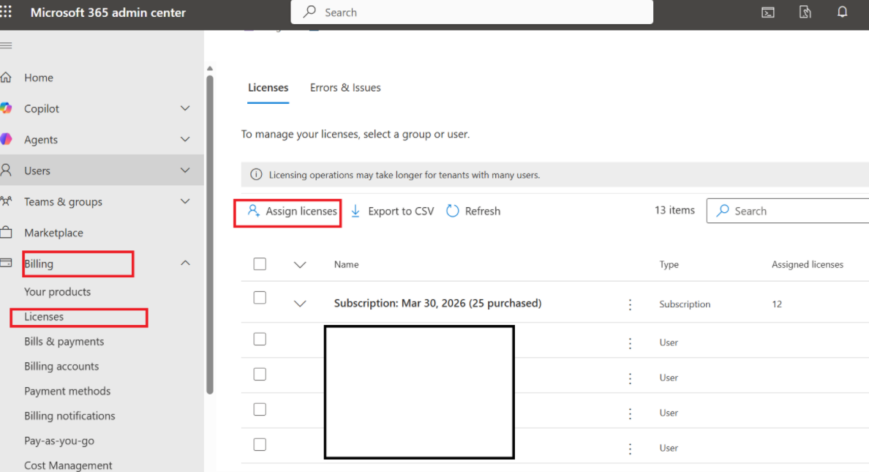This screenshot has width=869, height=472.
Task: Open more actions for Subscription row
Action: coord(630,304)
